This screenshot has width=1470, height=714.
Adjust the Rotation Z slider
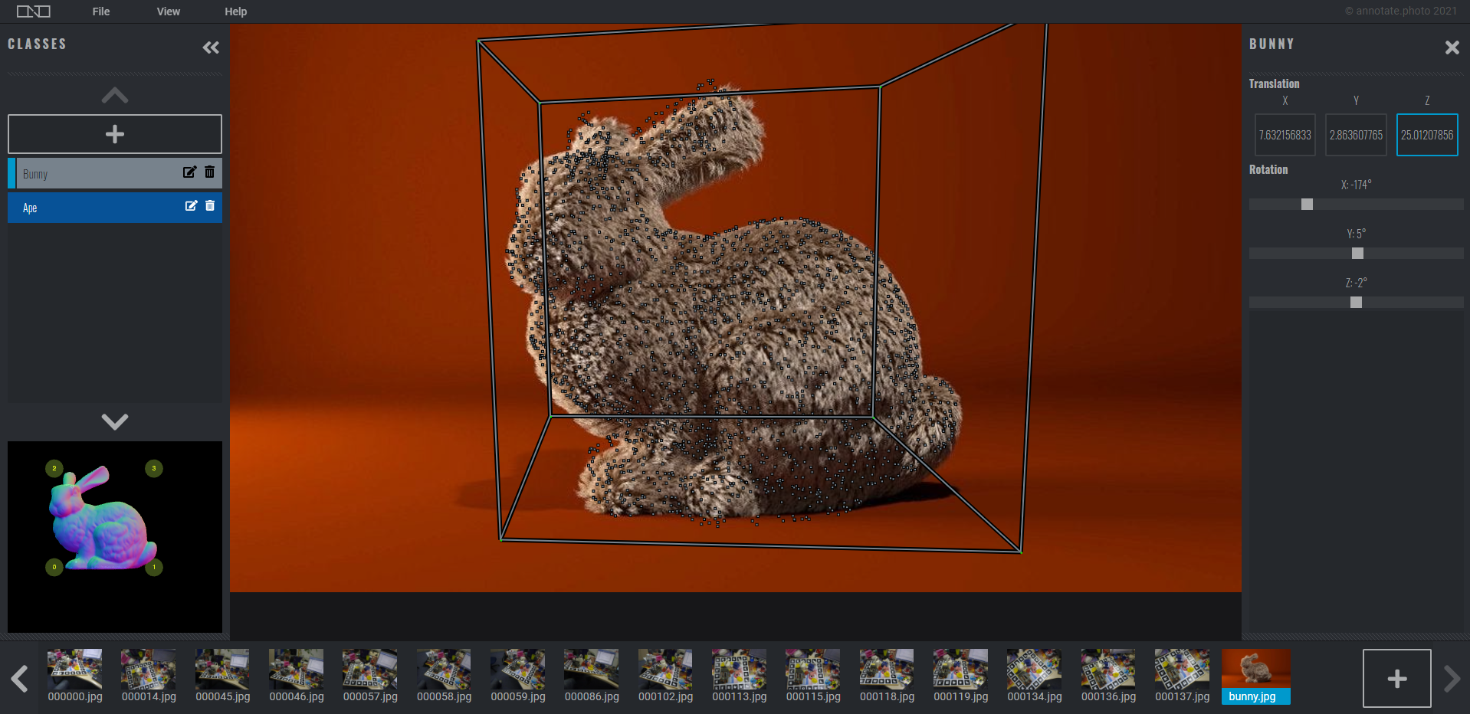1357,303
